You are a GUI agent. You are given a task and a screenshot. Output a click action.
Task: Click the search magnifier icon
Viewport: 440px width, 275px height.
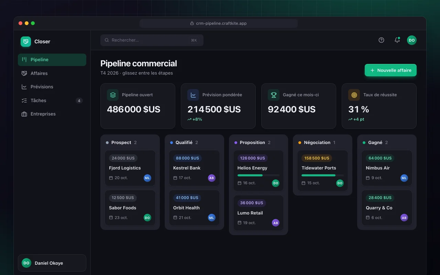coord(107,40)
